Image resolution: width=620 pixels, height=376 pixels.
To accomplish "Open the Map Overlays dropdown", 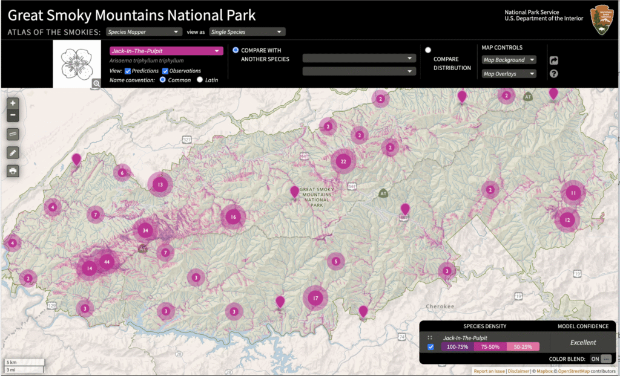I will point(509,74).
